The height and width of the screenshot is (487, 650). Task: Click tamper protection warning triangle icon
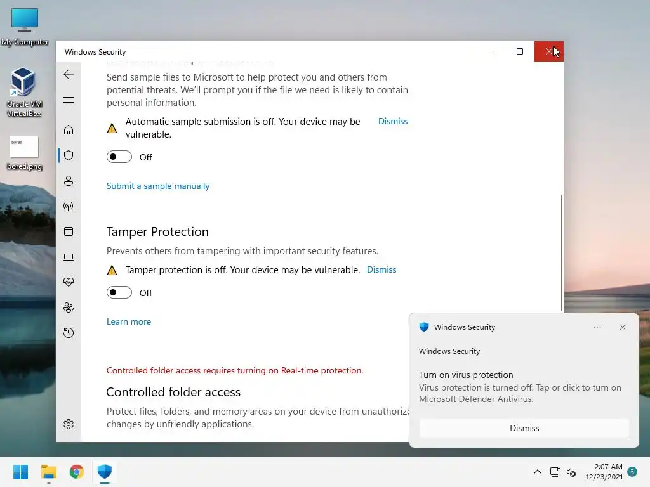point(112,270)
